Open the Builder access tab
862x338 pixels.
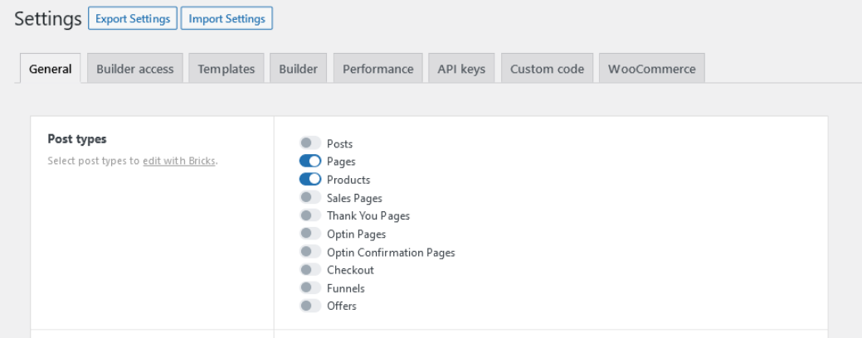(x=134, y=69)
